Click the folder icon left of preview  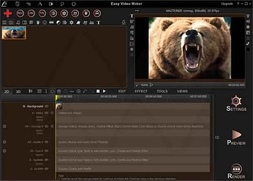point(132,44)
